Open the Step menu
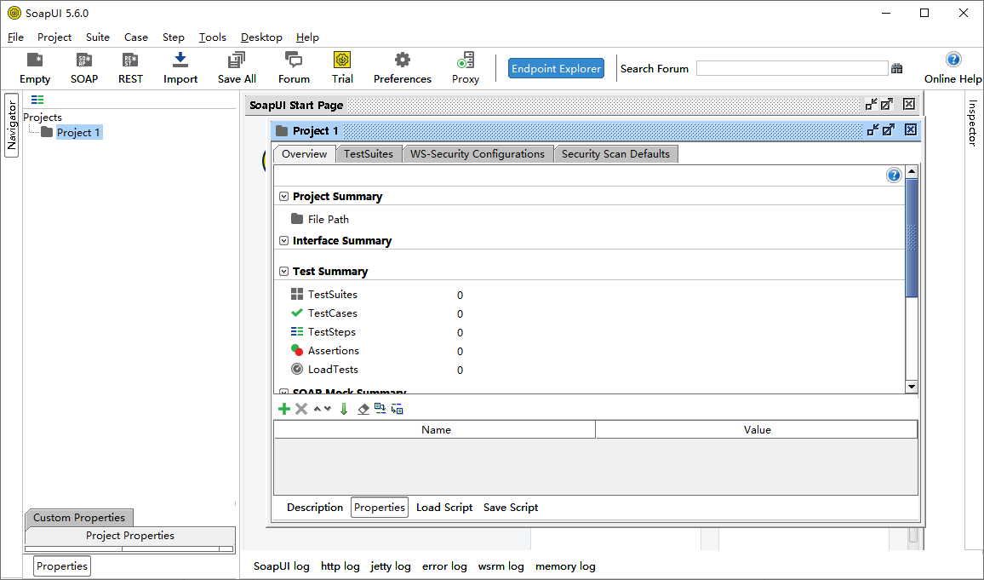The image size is (984, 580). click(173, 37)
